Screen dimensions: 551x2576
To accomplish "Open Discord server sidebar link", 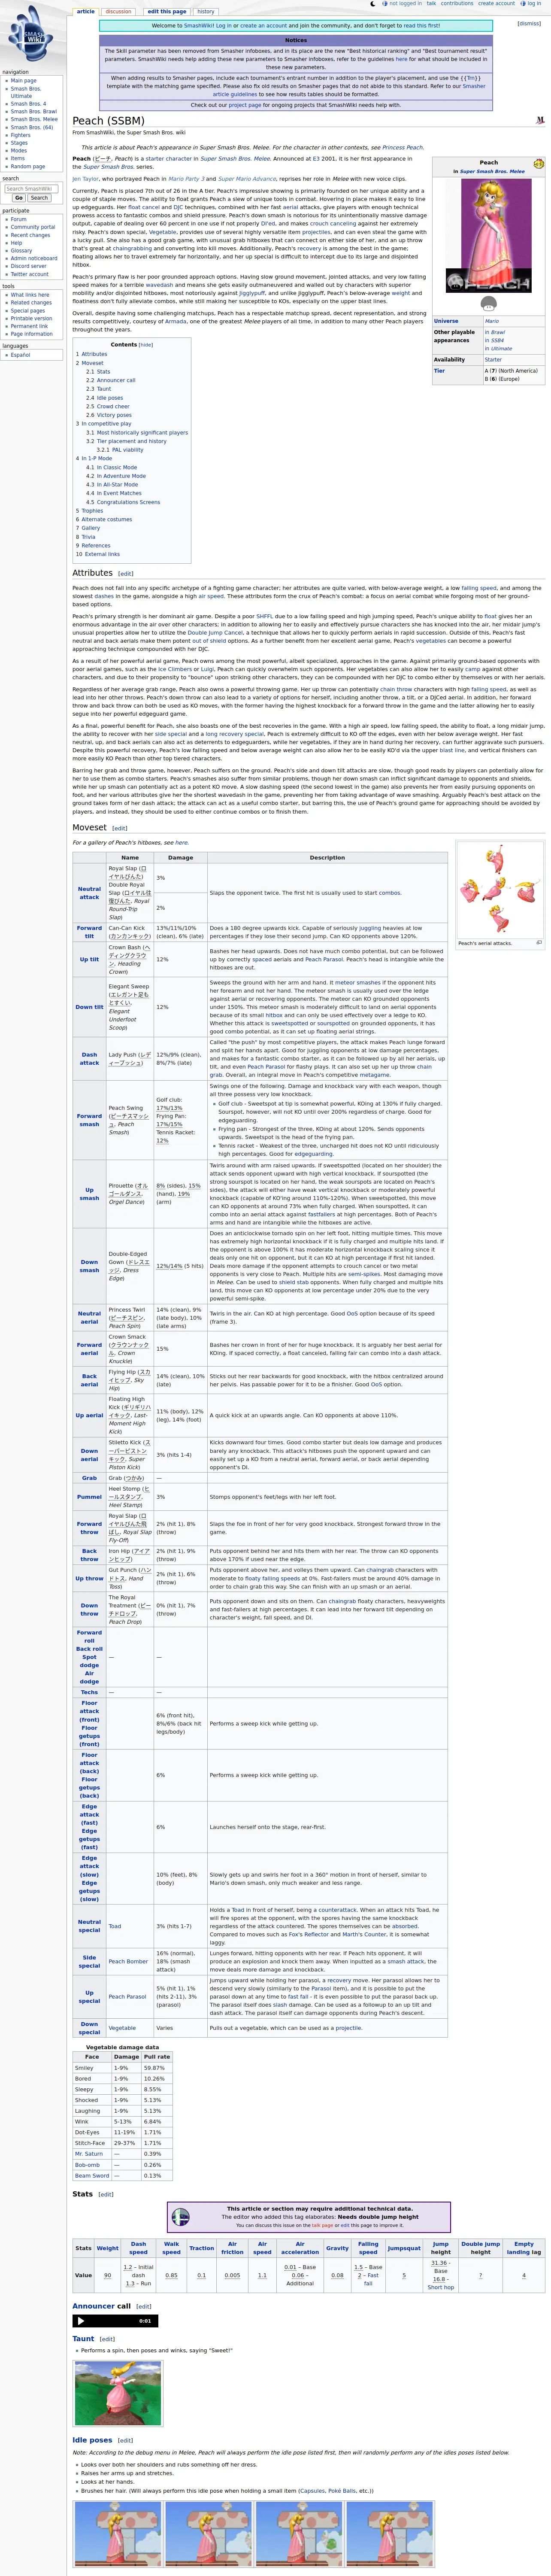I will coord(29,266).
